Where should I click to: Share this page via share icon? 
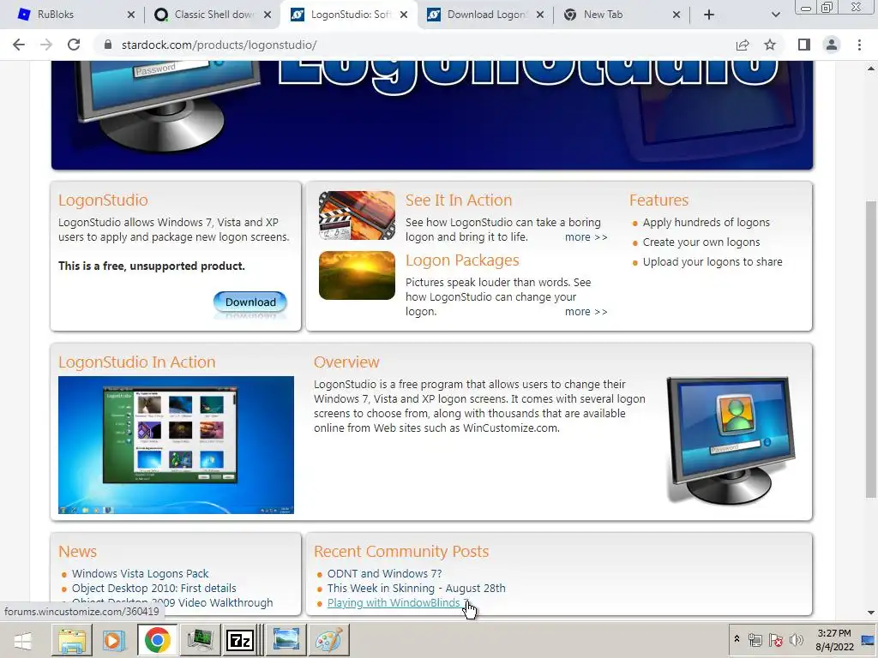click(743, 45)
